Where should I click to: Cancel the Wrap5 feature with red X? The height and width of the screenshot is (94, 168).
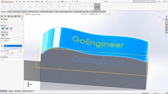pos(4,22)
